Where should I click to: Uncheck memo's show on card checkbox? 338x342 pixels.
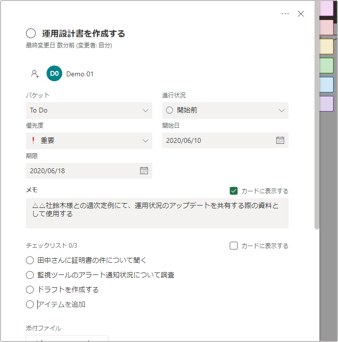coord(234,191)
